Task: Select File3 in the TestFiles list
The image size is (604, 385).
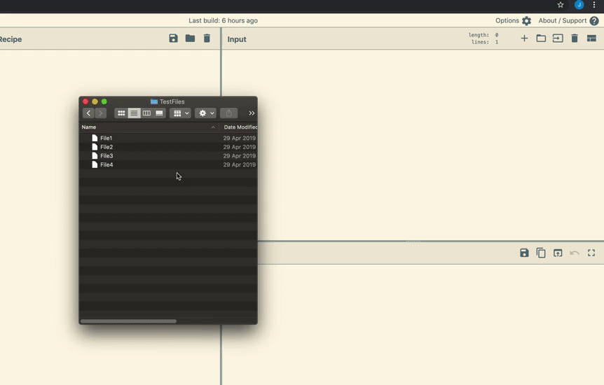Action: click(107, 156)
